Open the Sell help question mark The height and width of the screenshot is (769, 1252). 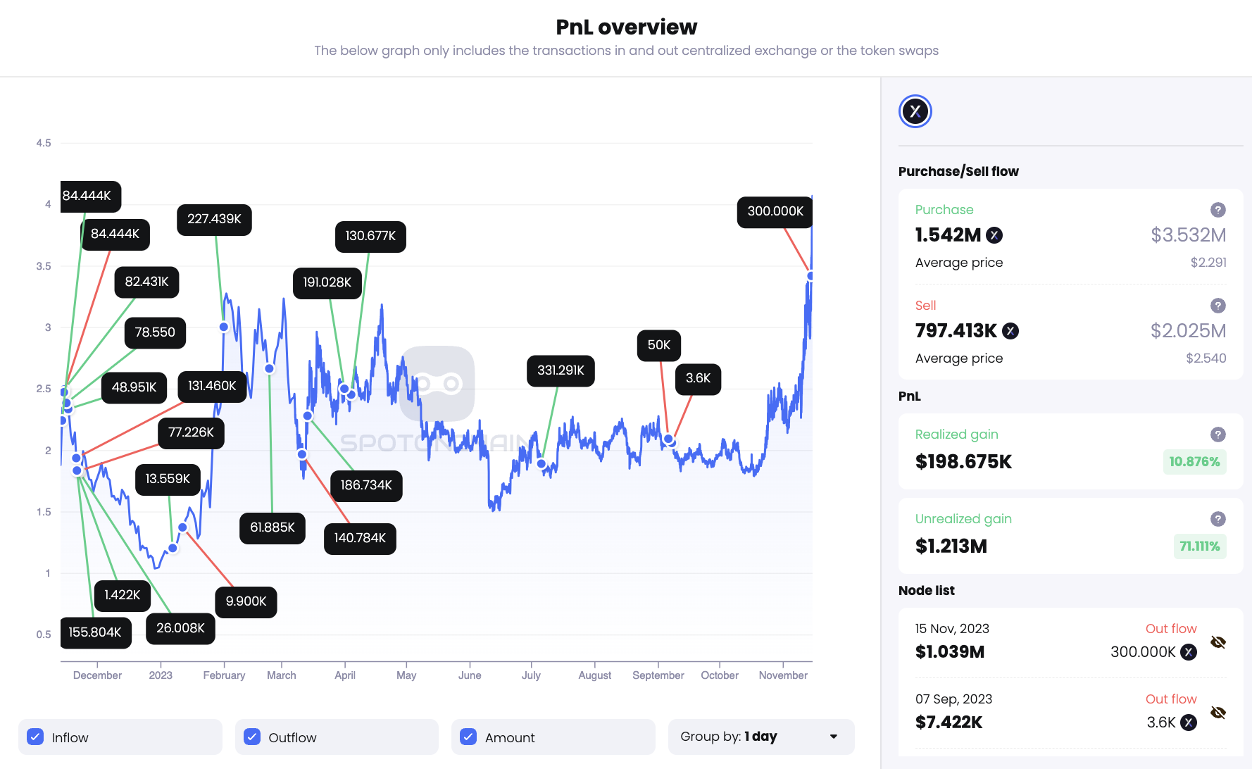[1217, 306]
